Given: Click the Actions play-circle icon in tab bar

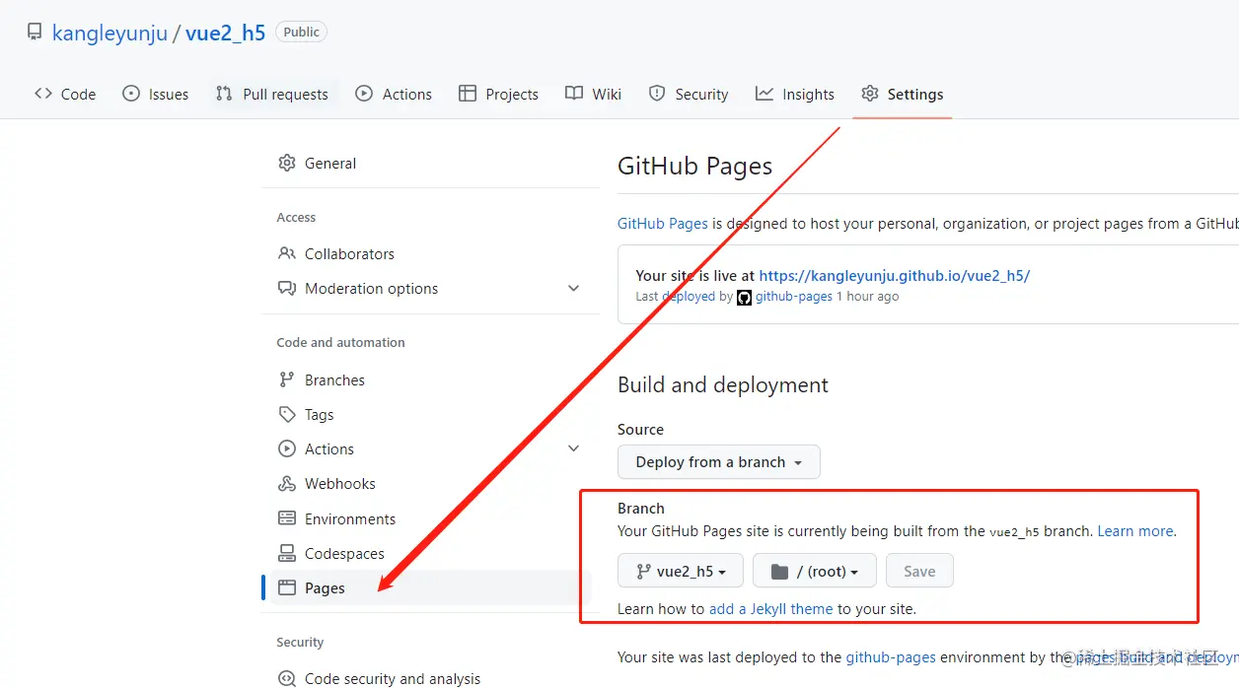Looking at the screenshot, I should 364,94.
